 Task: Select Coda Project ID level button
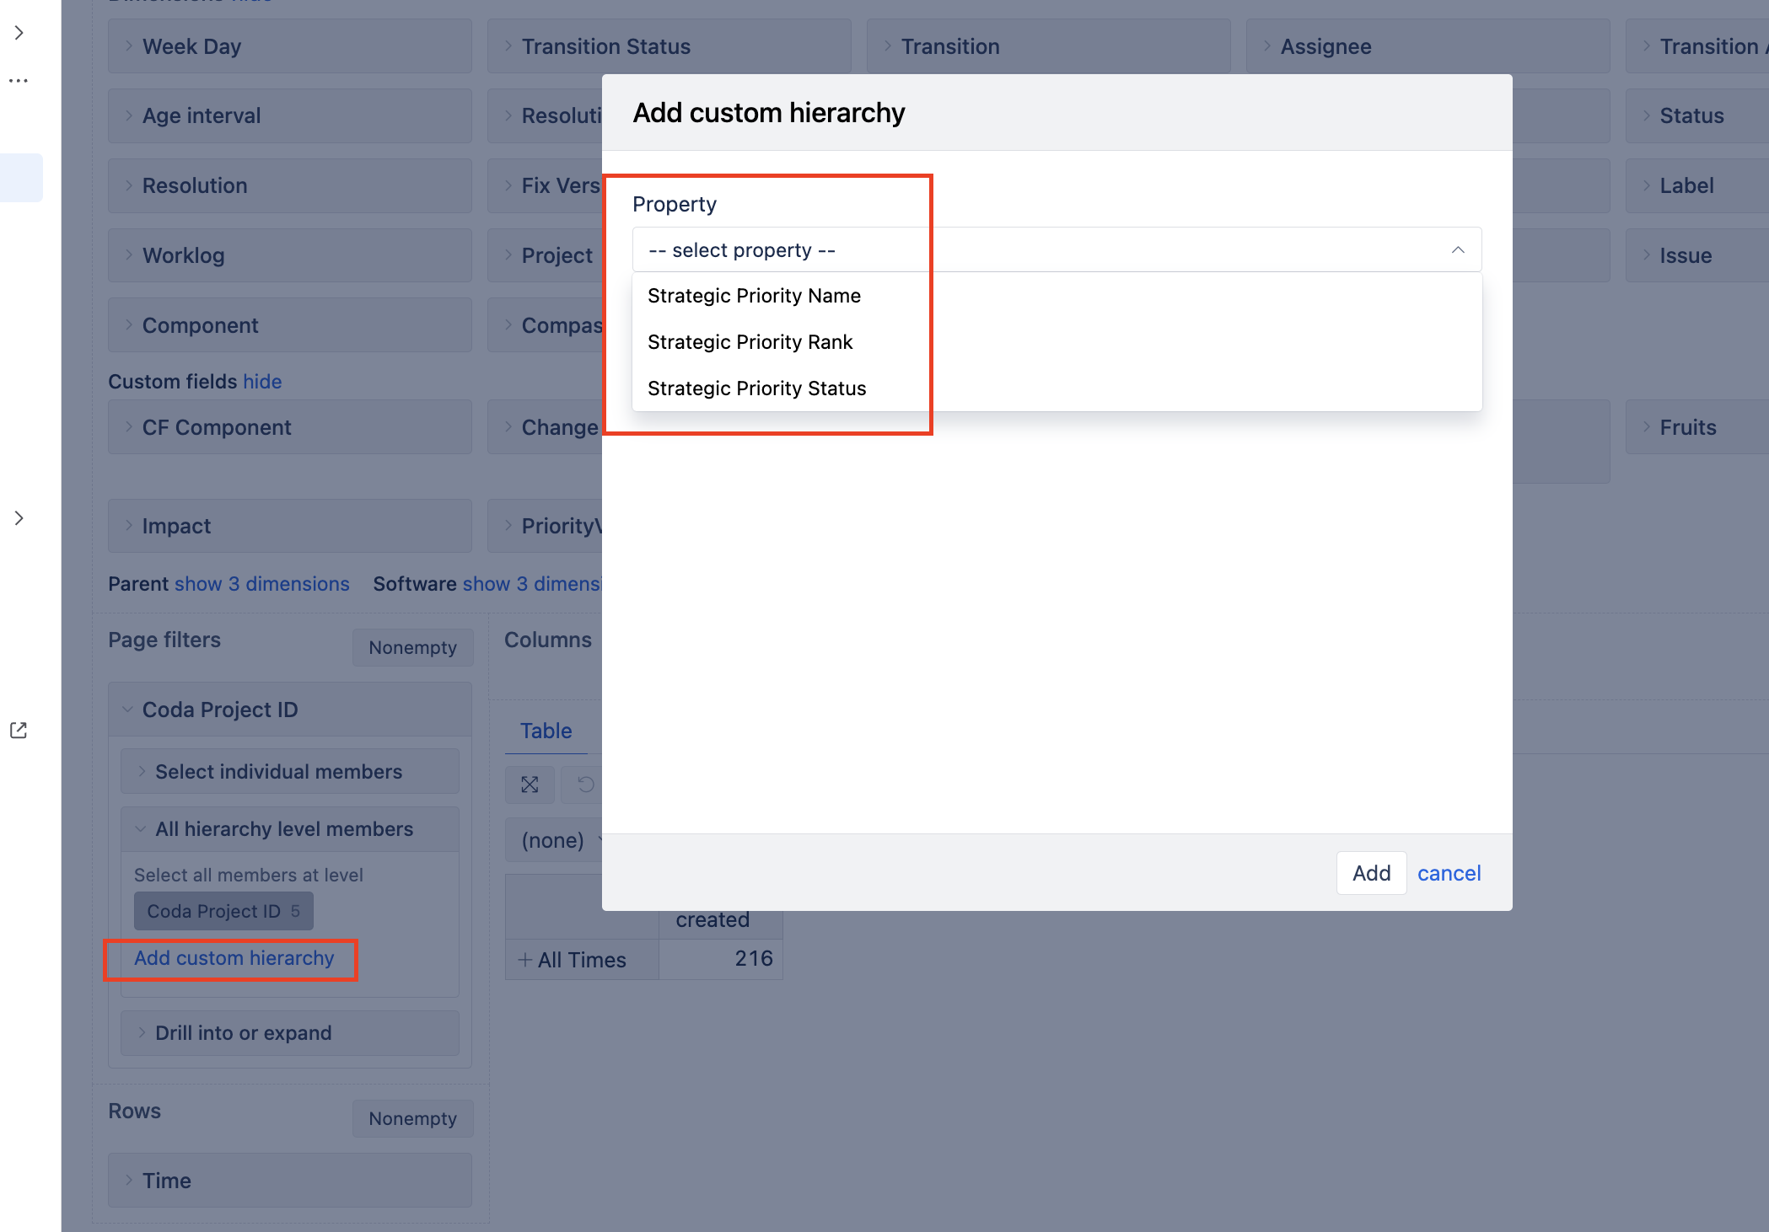(223, 911)
